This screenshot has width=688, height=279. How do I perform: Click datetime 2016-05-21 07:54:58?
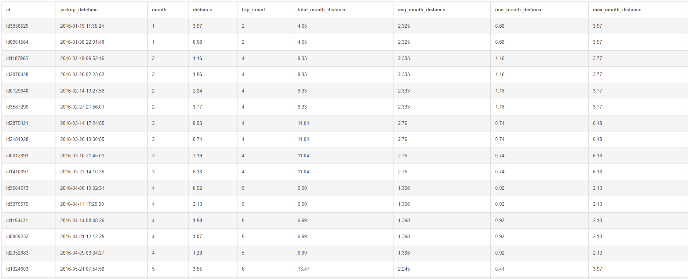coord(82,269)
